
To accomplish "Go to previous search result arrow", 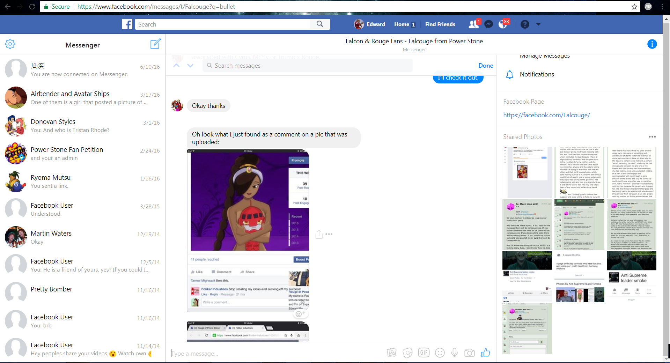I will (x=177, y=65).
